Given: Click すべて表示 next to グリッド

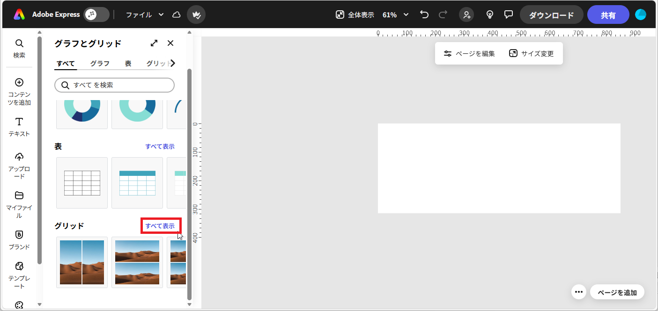Looking at the screenshot, I should pyautogui.click(x=161, y=225).
